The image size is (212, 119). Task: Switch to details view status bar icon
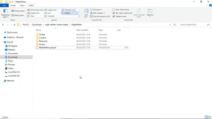[206, 117]
